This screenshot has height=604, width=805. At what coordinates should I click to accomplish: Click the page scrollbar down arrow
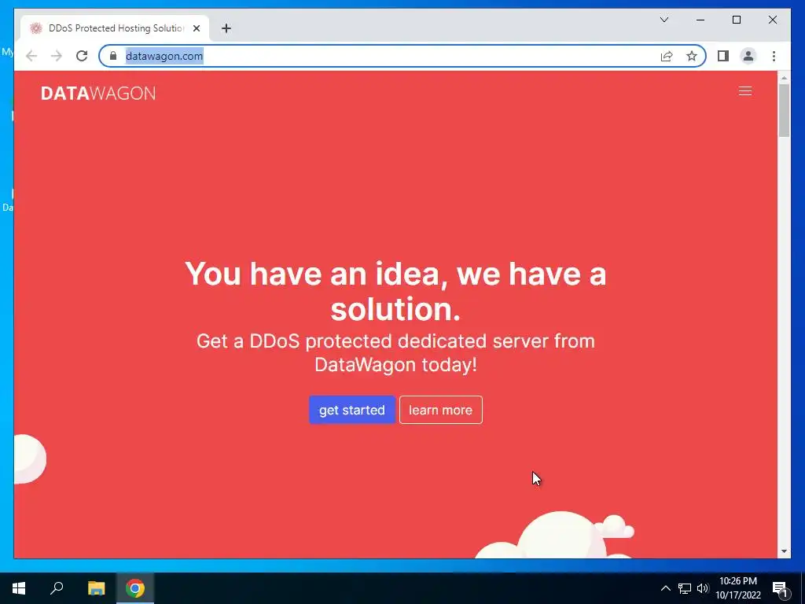click(x=784, y=551)
